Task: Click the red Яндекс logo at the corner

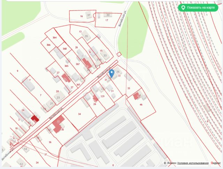Action: point(216,163)
